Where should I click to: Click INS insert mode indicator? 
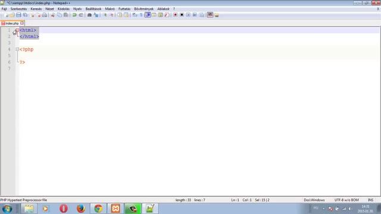pyautogui.click(x=370, y=200)
